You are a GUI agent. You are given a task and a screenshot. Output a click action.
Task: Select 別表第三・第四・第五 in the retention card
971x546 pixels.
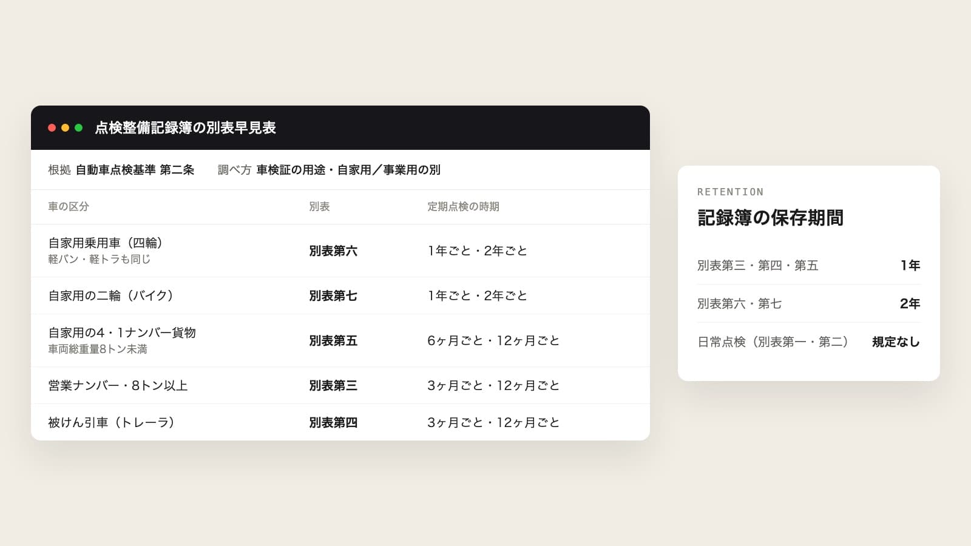(x=758, y=265)
